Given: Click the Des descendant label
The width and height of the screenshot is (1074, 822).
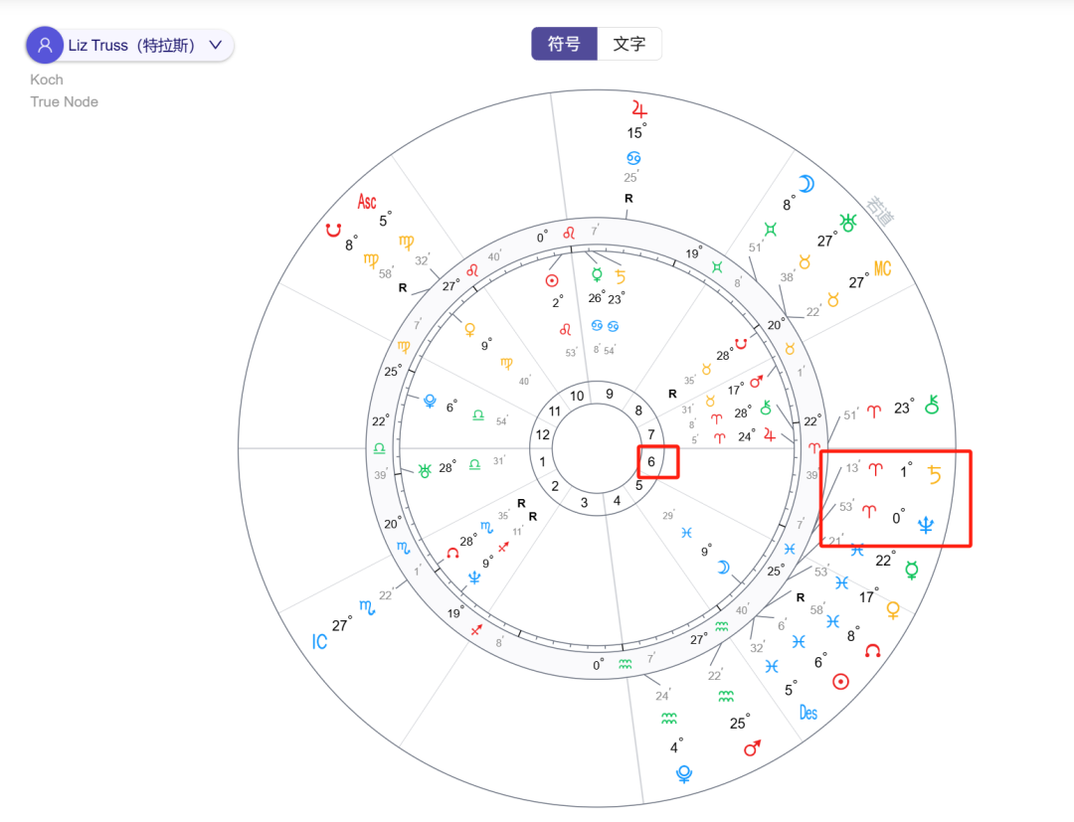Looking at the screenshot, I should [x=808, y=713].
